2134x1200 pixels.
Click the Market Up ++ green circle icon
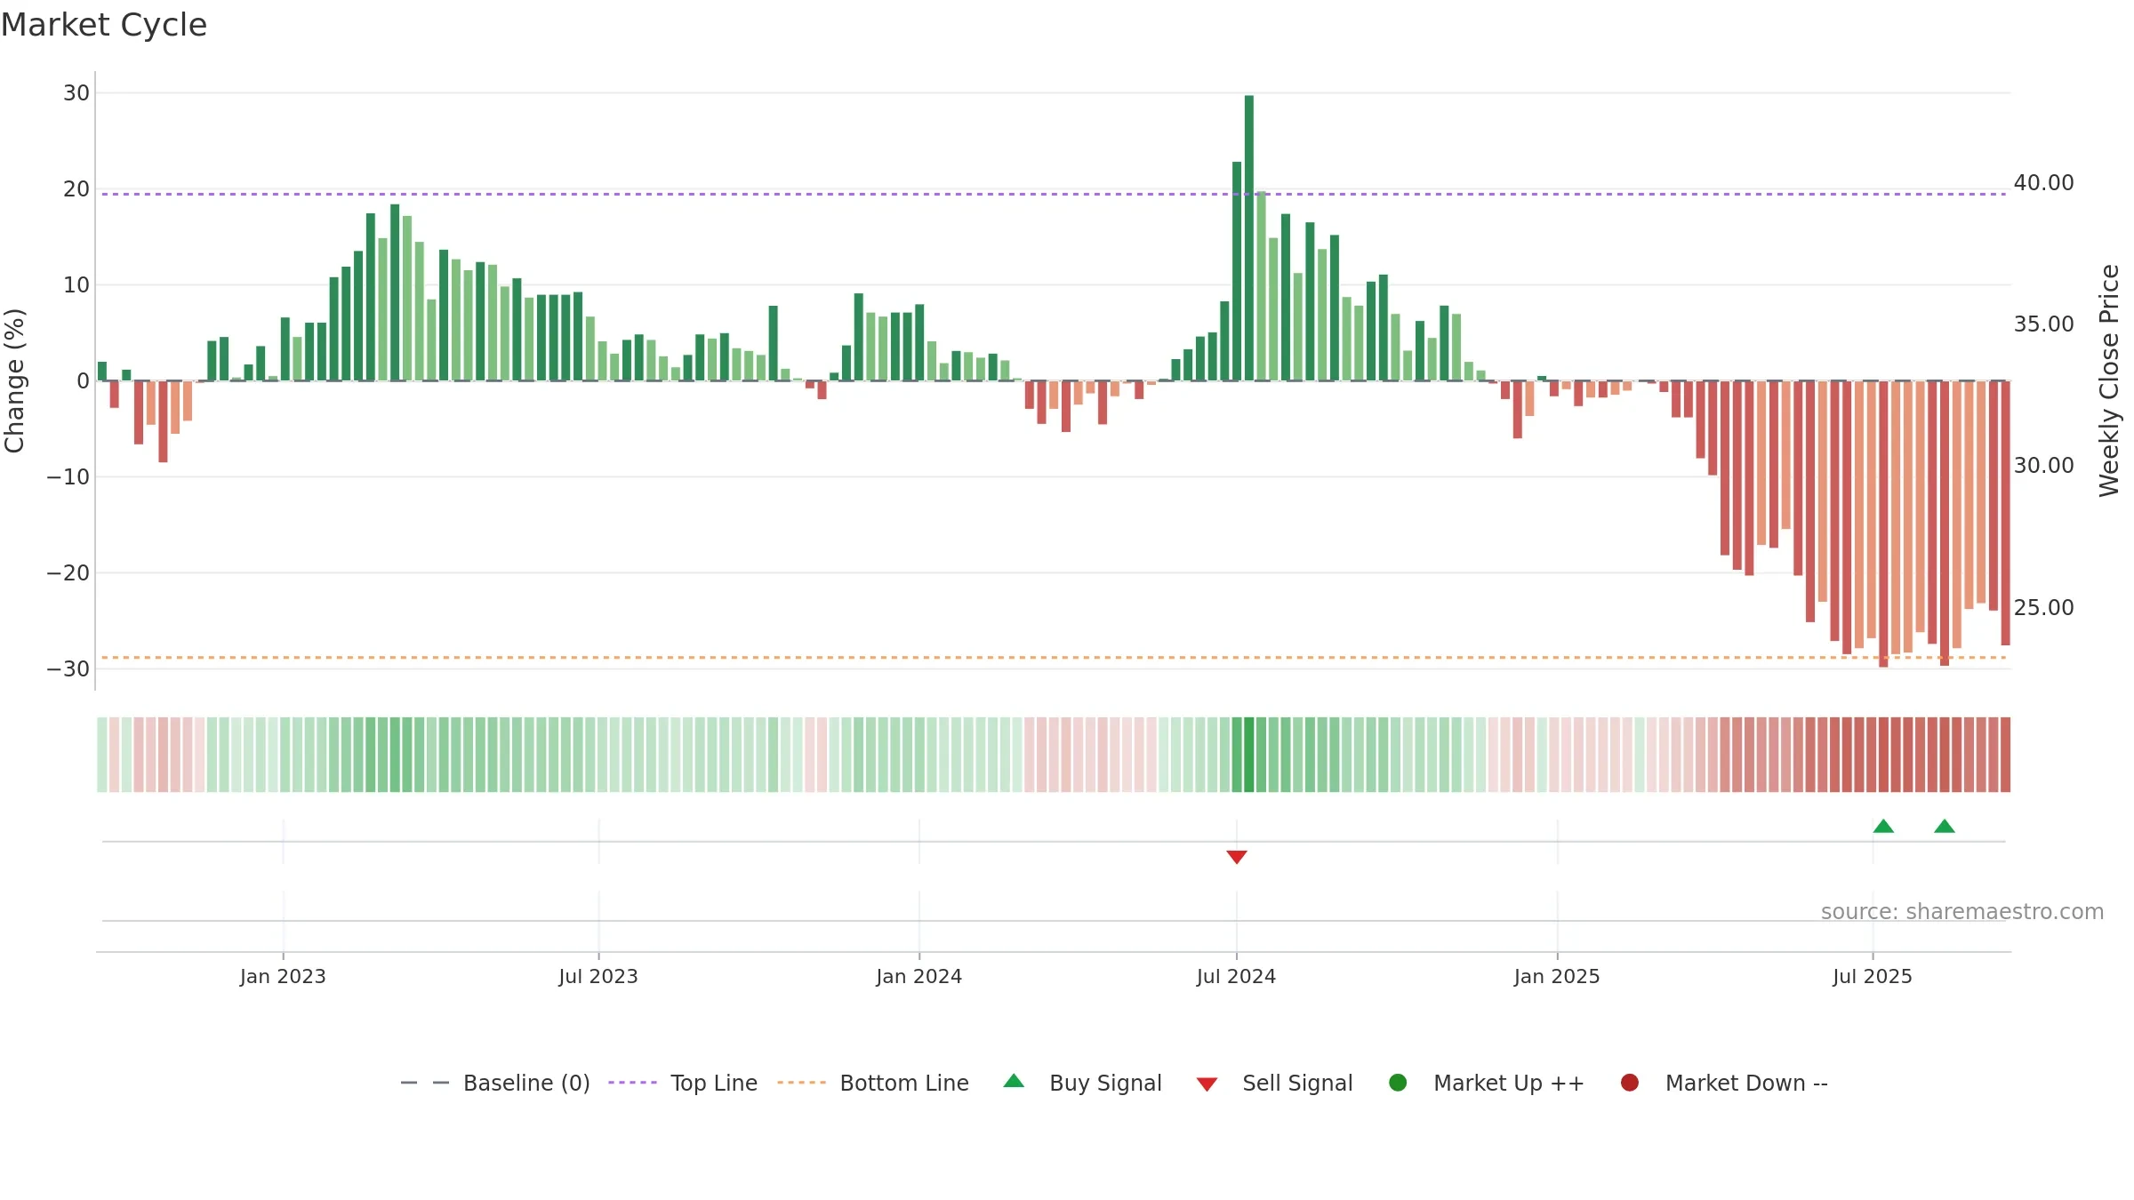1398,1083
